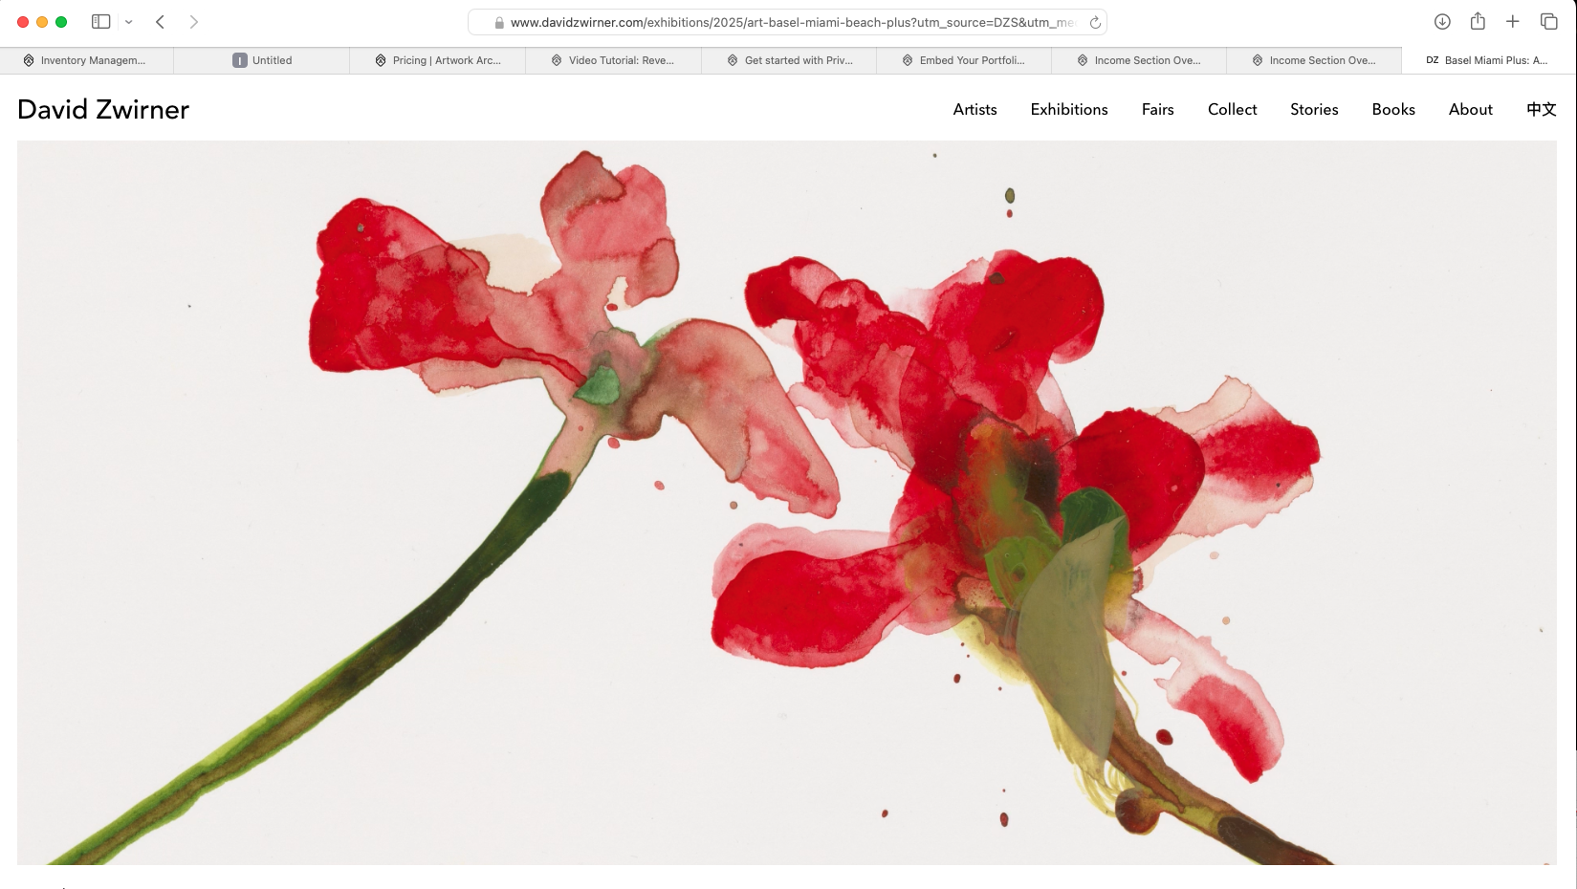
Task: Open the About navigation link
Action: pos(1470,109)
